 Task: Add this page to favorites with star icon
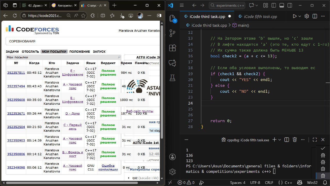tap(83, 16)
